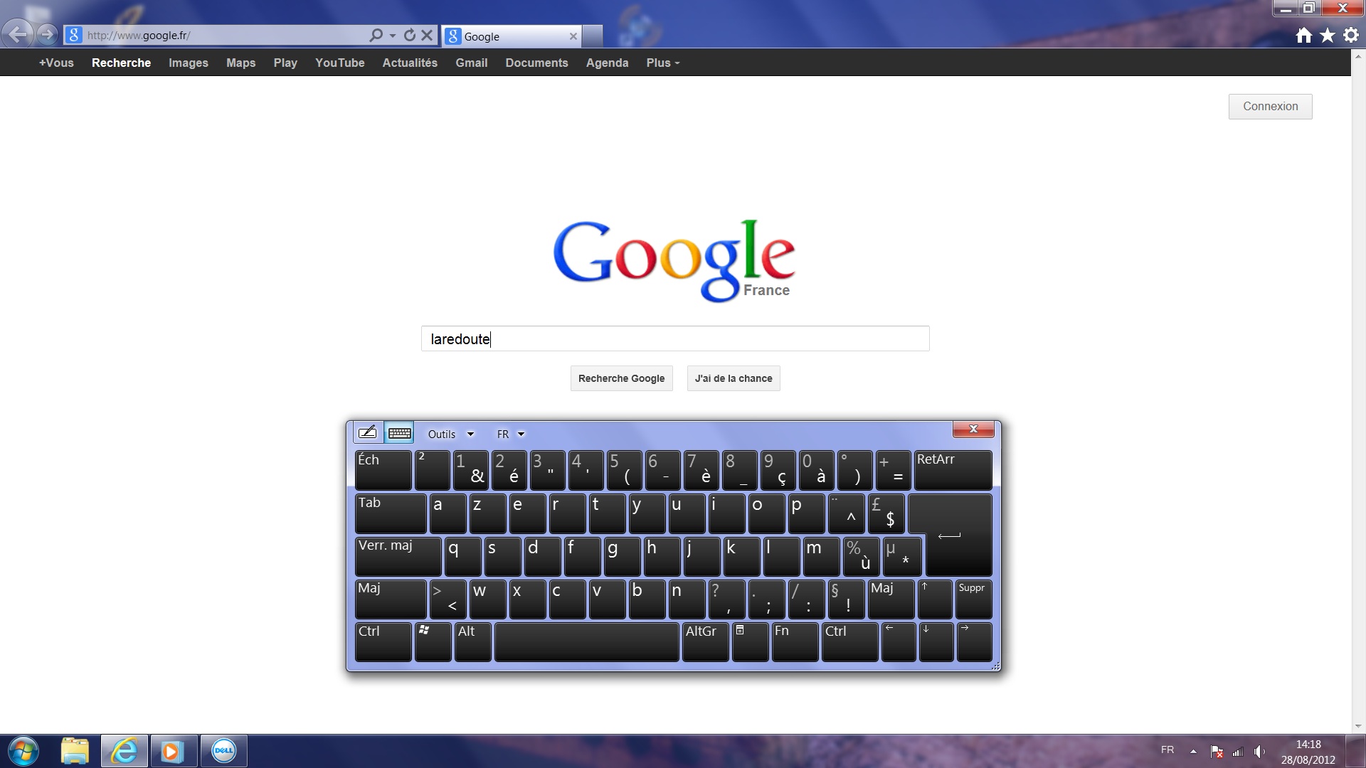Toggle the right Ctrl key
The width and height of the screenshot is (1366, 768).
[849, 642]
